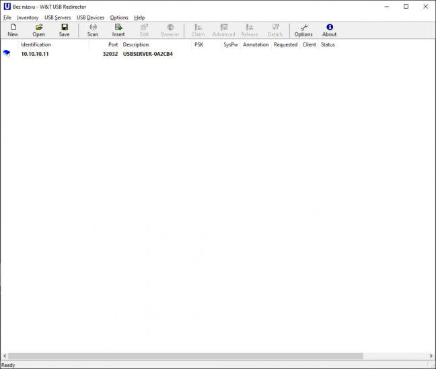Click the Client column header

pos(310,44)
